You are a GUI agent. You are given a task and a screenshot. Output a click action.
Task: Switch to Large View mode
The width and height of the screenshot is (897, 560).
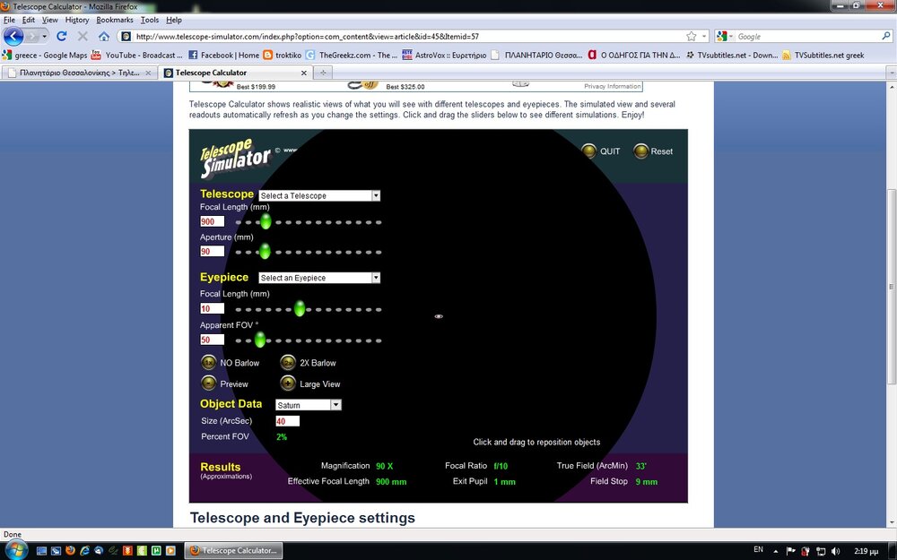(288, 383)
